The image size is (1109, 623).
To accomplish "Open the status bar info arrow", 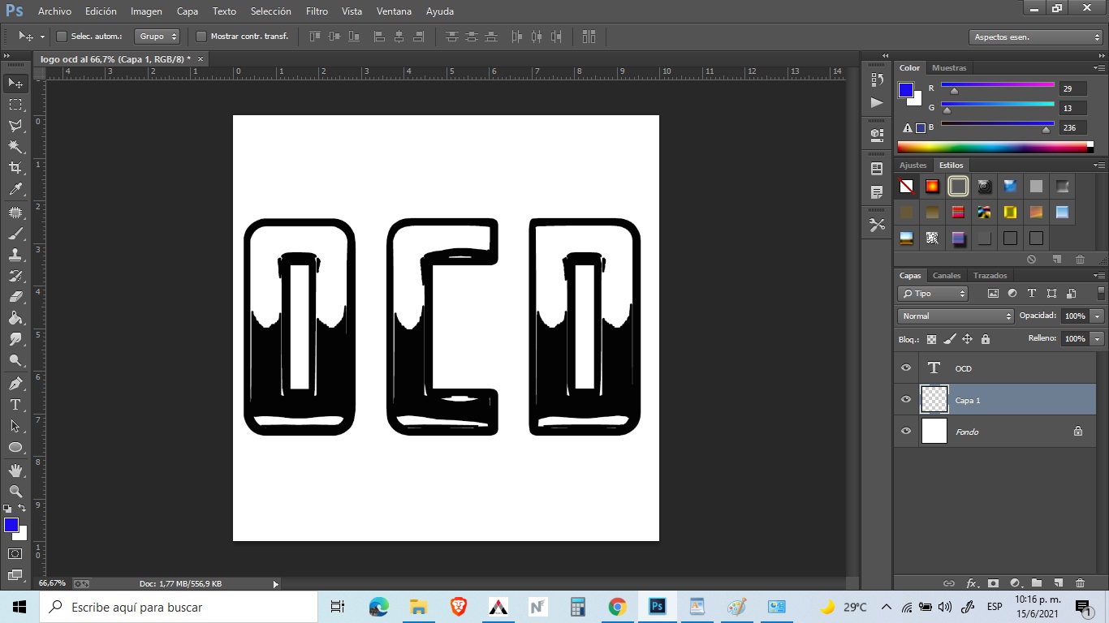I will (275, 584).
